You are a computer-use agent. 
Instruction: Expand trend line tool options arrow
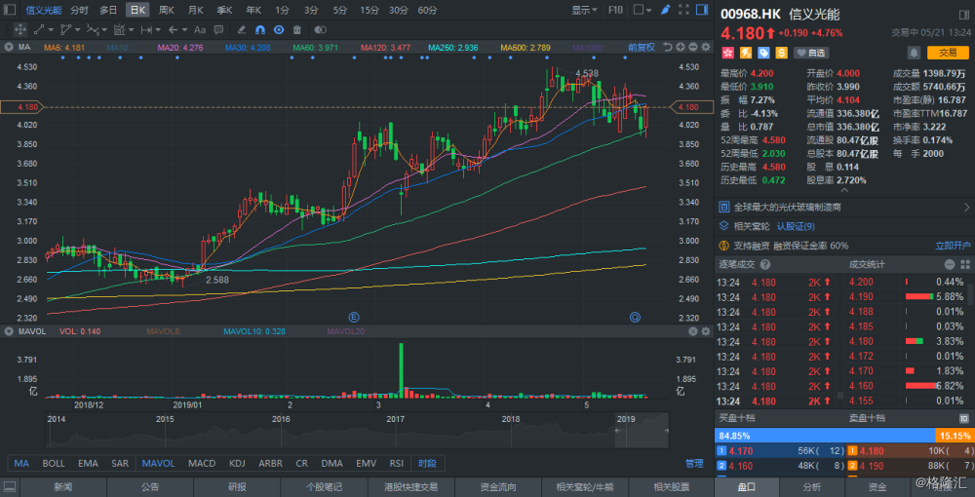point(51,29)
